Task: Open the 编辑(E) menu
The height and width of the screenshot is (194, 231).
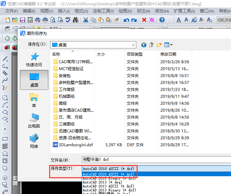Action: [x=29, y=11]
